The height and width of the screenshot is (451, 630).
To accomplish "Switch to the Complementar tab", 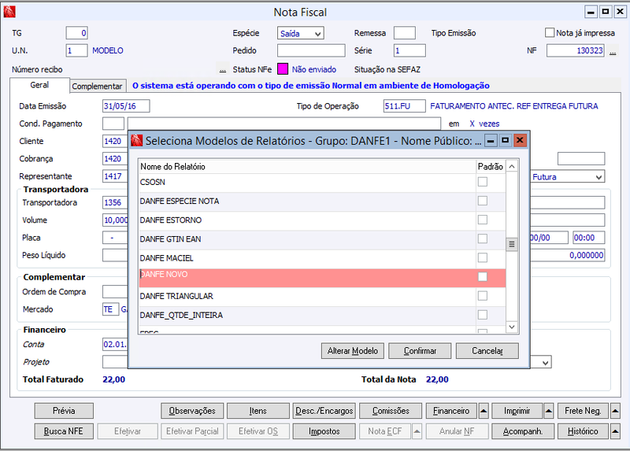I will (x=97, y=86).
